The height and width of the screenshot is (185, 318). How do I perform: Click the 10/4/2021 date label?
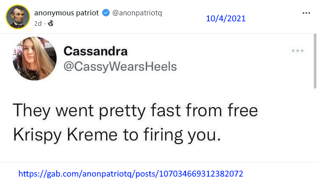coord(226,19)
